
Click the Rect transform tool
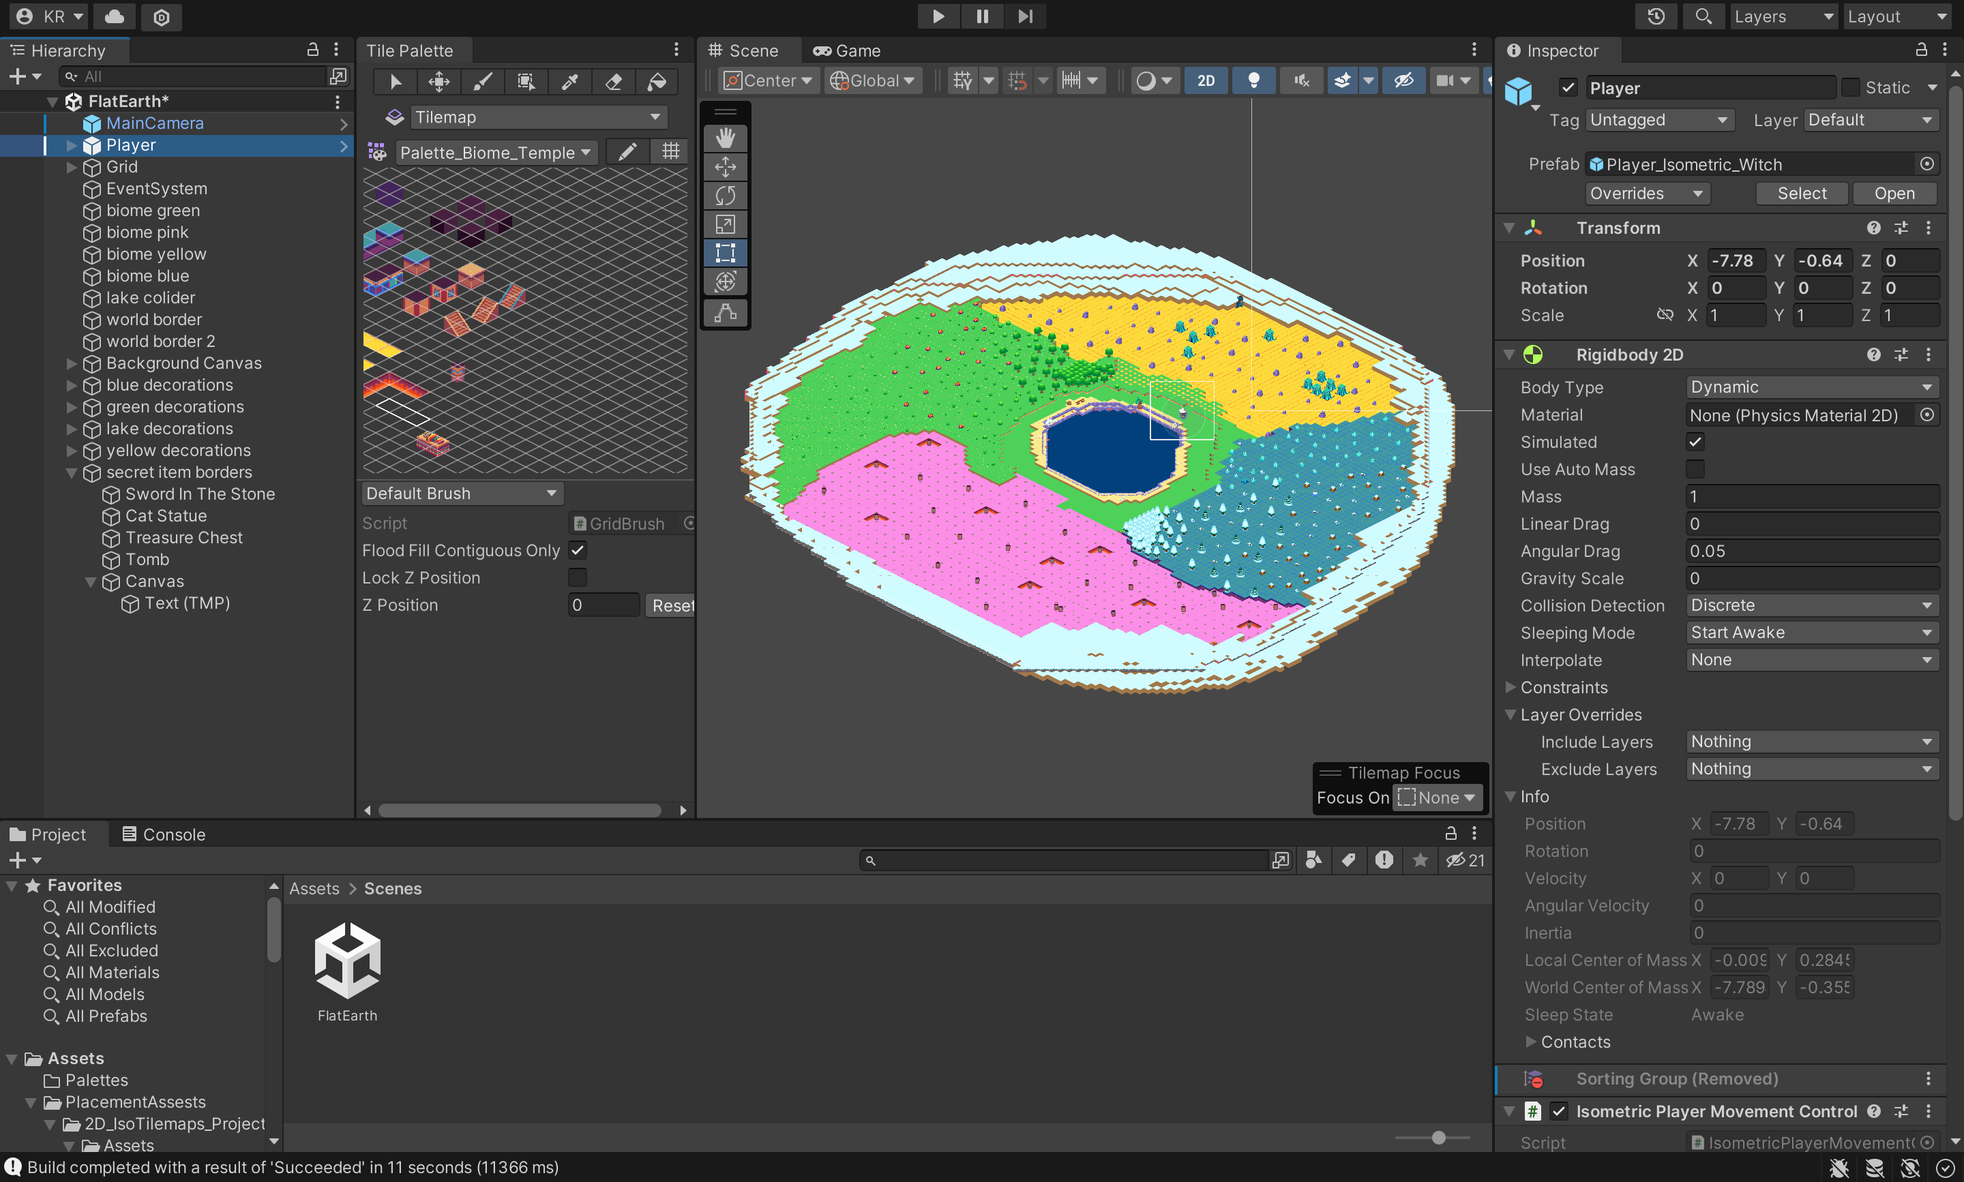tap(725, 254)
